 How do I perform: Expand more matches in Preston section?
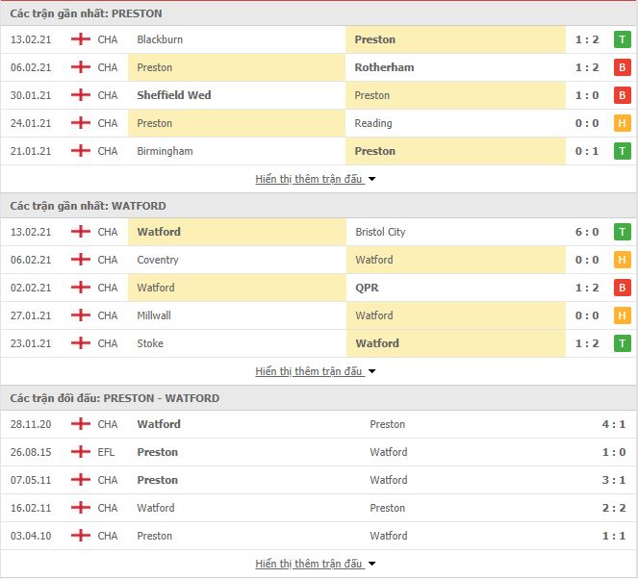point(316,179)
